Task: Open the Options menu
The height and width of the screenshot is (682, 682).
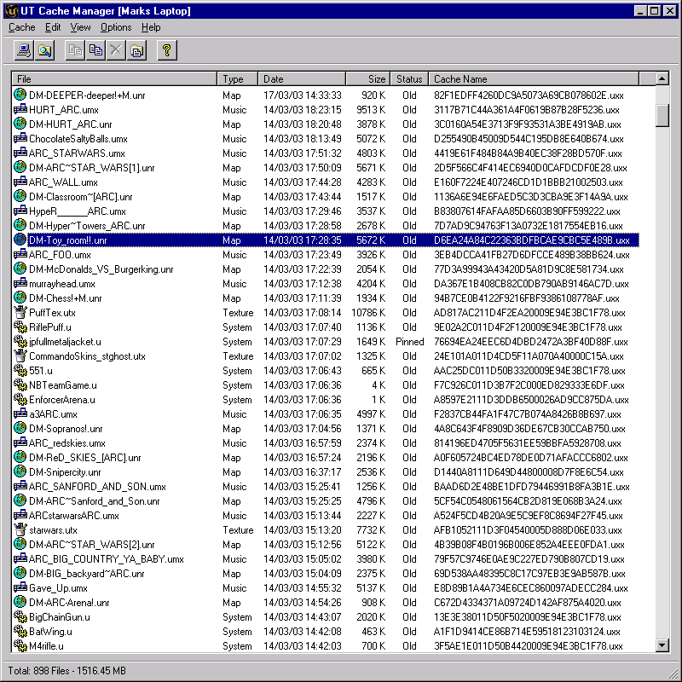Action: 116,27
